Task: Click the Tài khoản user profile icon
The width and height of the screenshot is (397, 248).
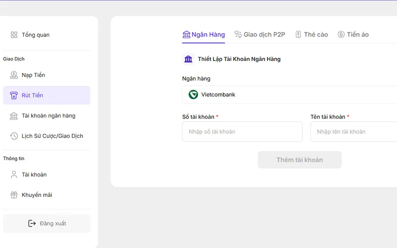Action: point(14,175)
